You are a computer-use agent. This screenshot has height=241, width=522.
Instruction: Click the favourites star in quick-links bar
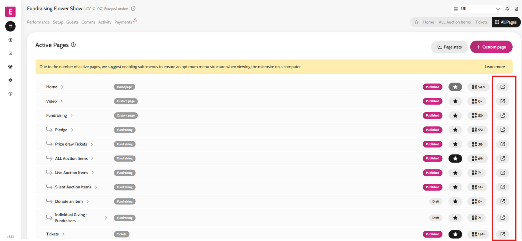tap(416, 22)
